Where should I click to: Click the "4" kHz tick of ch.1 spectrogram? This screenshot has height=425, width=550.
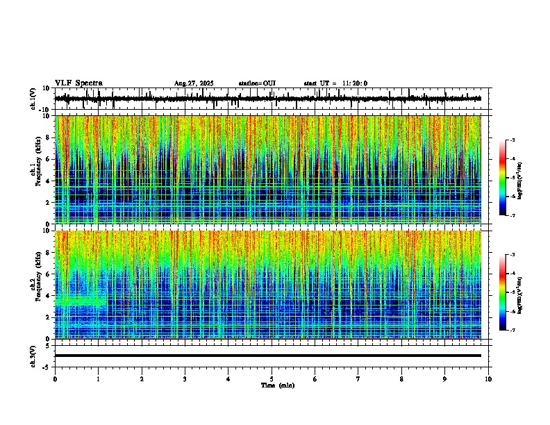48,181
